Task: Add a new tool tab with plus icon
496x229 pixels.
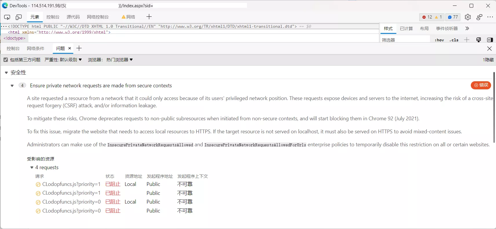Action: click(x=149, y=17)
